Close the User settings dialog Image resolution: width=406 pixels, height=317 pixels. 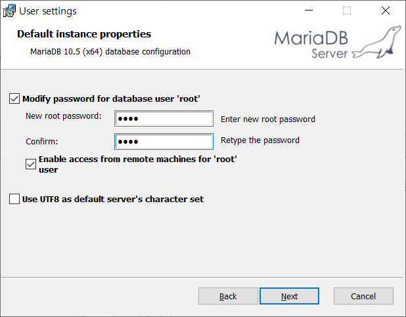[386, 11]
